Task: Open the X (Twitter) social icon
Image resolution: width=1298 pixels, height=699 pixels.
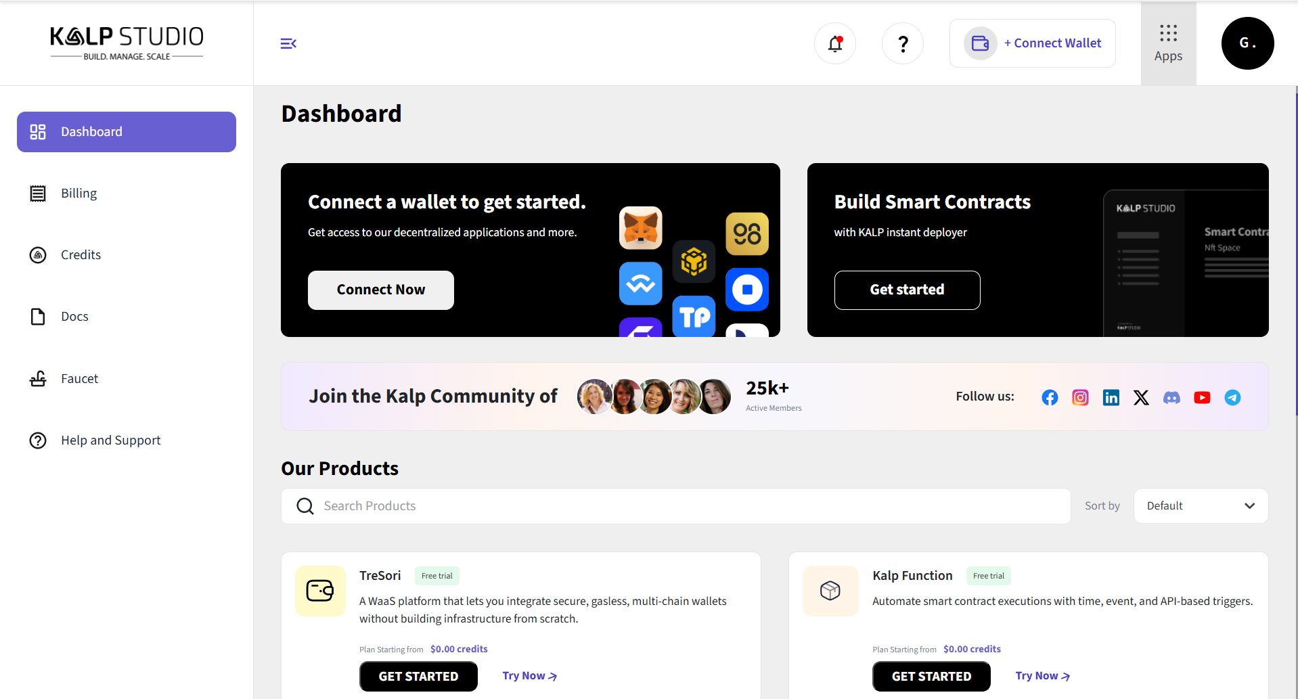Action: point(1141,397)
